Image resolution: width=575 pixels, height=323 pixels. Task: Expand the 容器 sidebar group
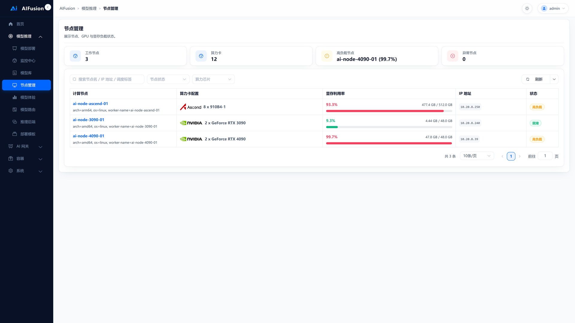point(27,159)
